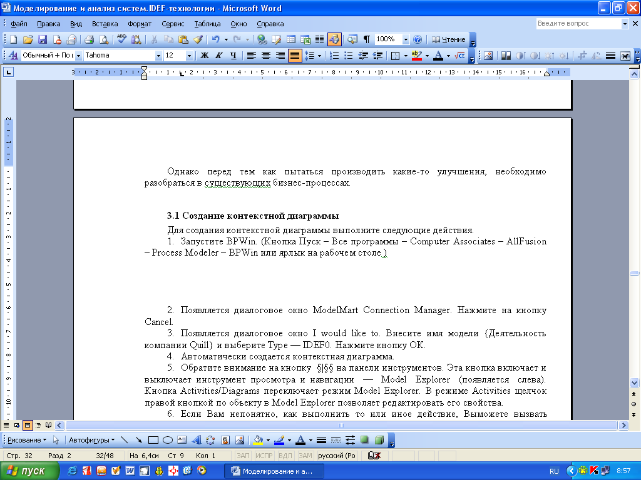641x480 pixels.
Task: Open Print Preview from the toolbar
Action: pos(104,39)
